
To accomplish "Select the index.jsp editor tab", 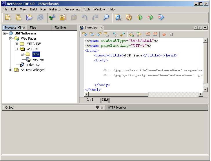I will coord(91,28).
